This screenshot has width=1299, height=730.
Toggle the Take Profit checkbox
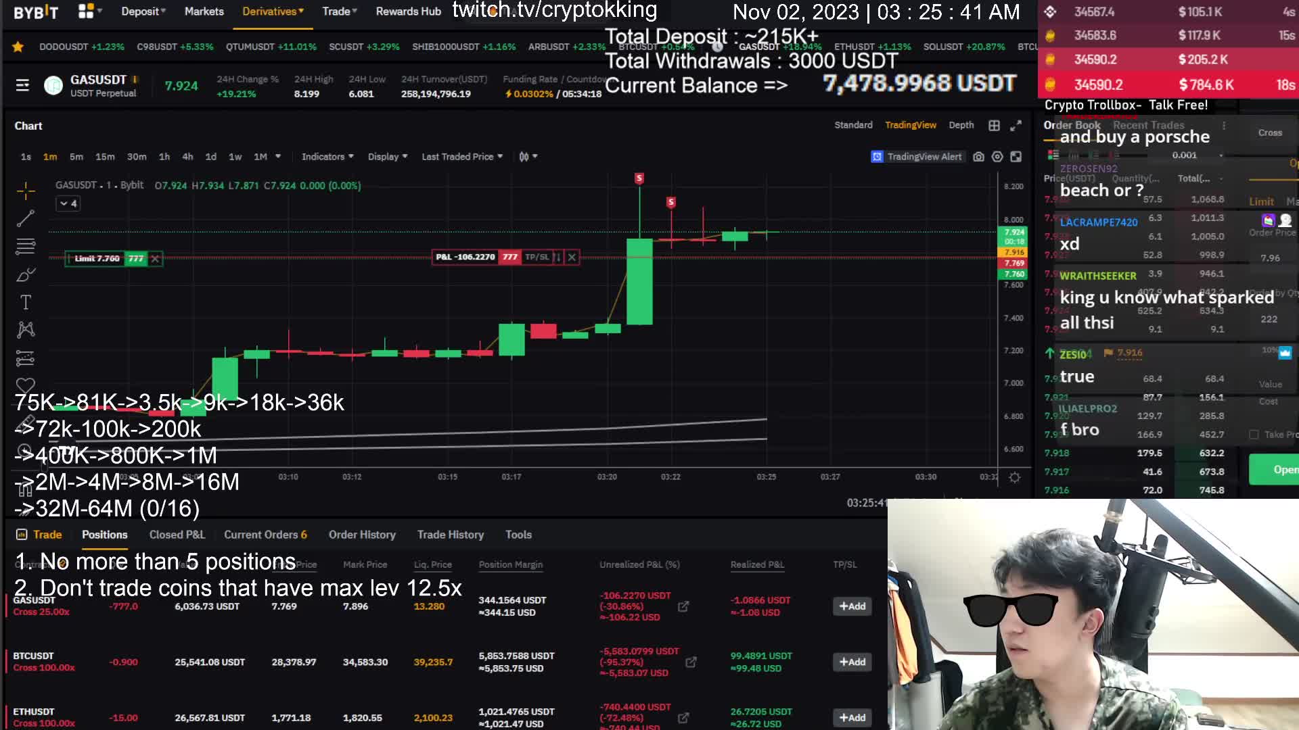pos(1254,435)
